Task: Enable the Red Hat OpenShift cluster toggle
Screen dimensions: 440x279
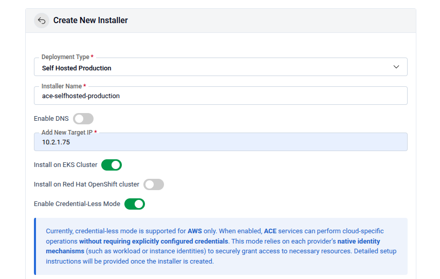Action: [x=154, y=184]
